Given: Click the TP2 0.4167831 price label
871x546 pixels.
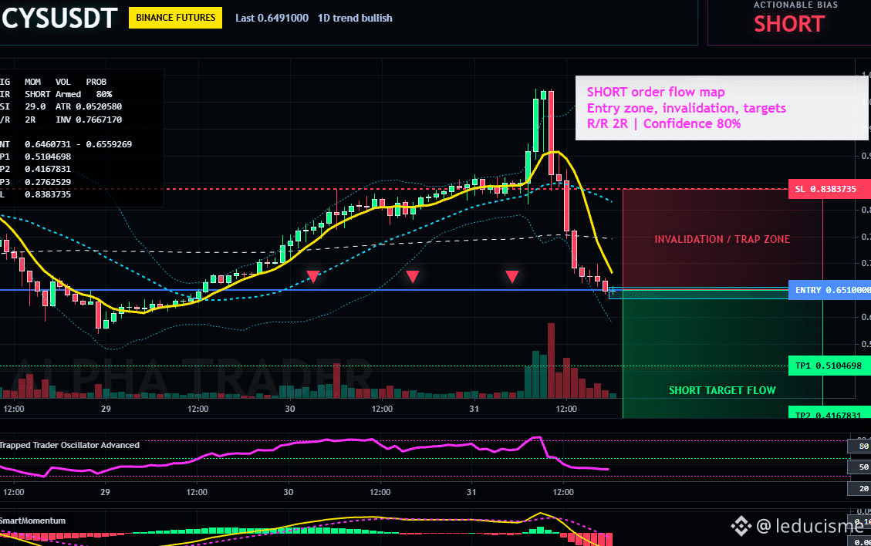Looking at the screenshot, I should [x=829, y=413].
